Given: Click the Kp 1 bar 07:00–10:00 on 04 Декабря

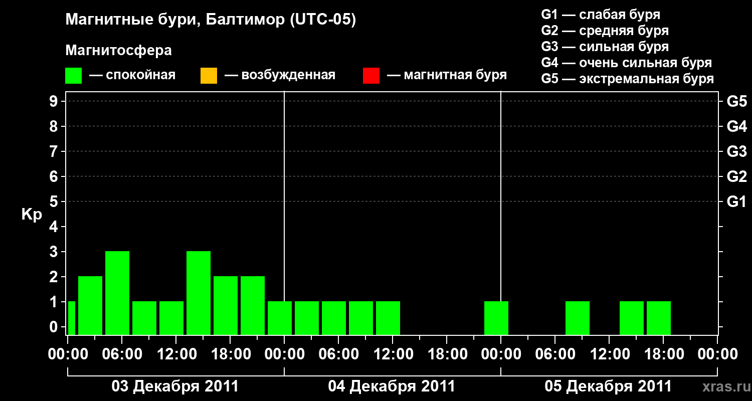Looking at the screenshot, I should 361,318.
